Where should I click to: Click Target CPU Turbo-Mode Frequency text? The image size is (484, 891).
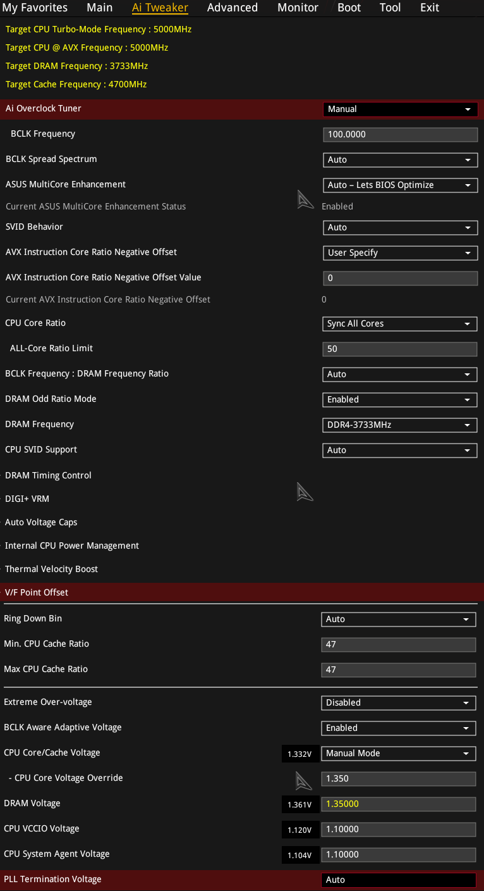coord(98,29)
